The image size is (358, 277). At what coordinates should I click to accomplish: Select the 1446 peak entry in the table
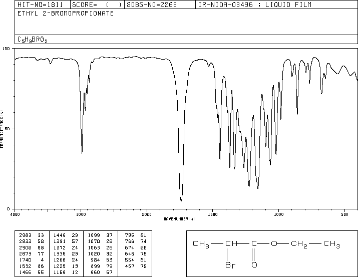tap(66, 235)
